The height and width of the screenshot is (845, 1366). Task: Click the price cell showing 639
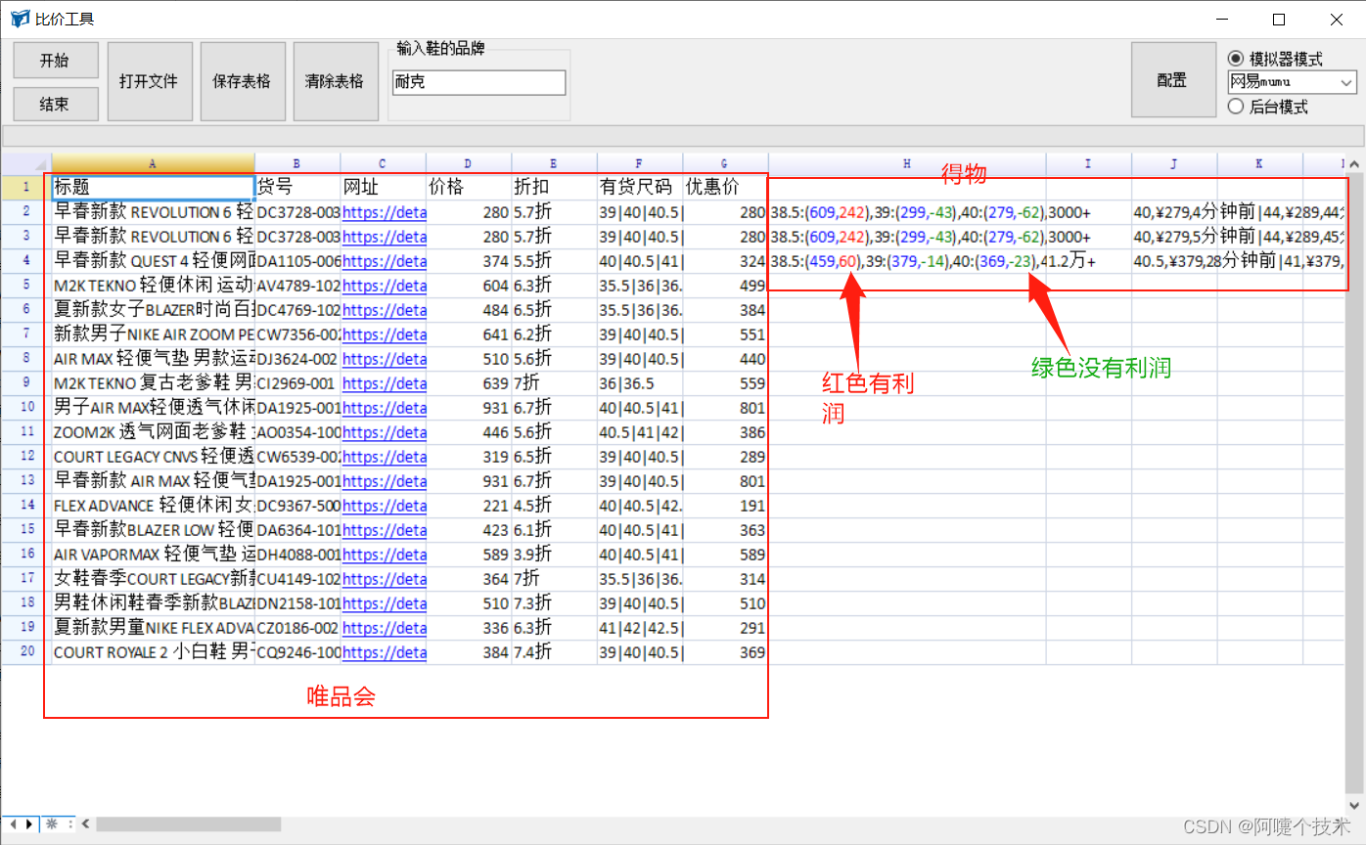469,383
